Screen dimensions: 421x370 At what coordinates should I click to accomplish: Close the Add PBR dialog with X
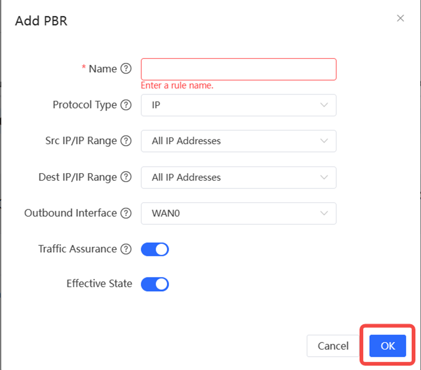point(401,19)
